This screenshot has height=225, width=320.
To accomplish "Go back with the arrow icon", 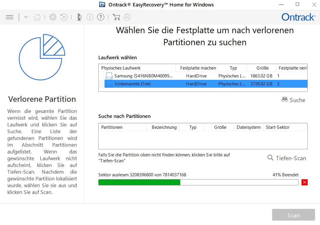I will click(x=26, y=17).
